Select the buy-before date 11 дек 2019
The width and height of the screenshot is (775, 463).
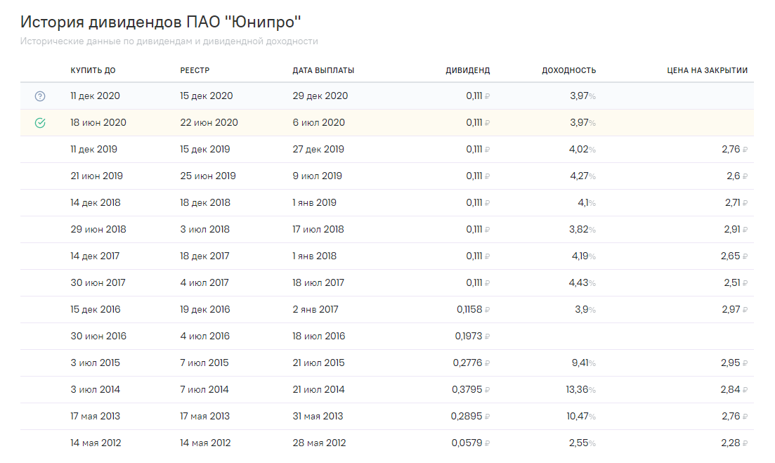[x=93, y=149]
